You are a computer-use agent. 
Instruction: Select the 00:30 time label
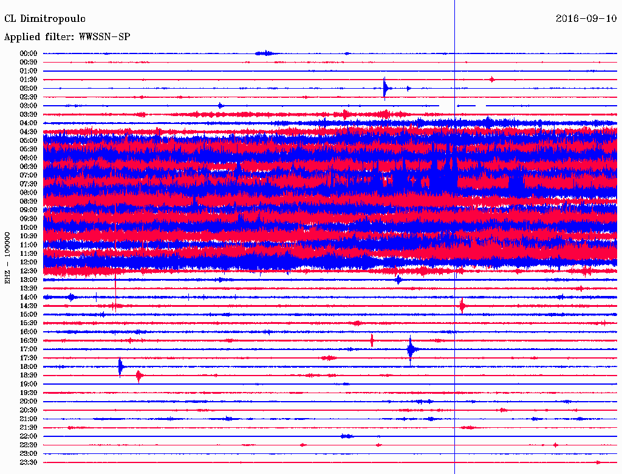(x=29, y=63)
